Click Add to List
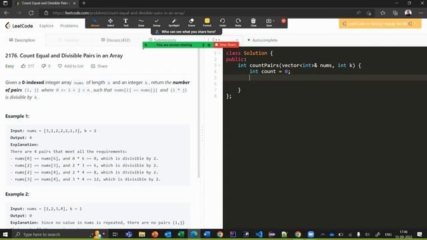This screenshot has width=427, height=240. 71,66
